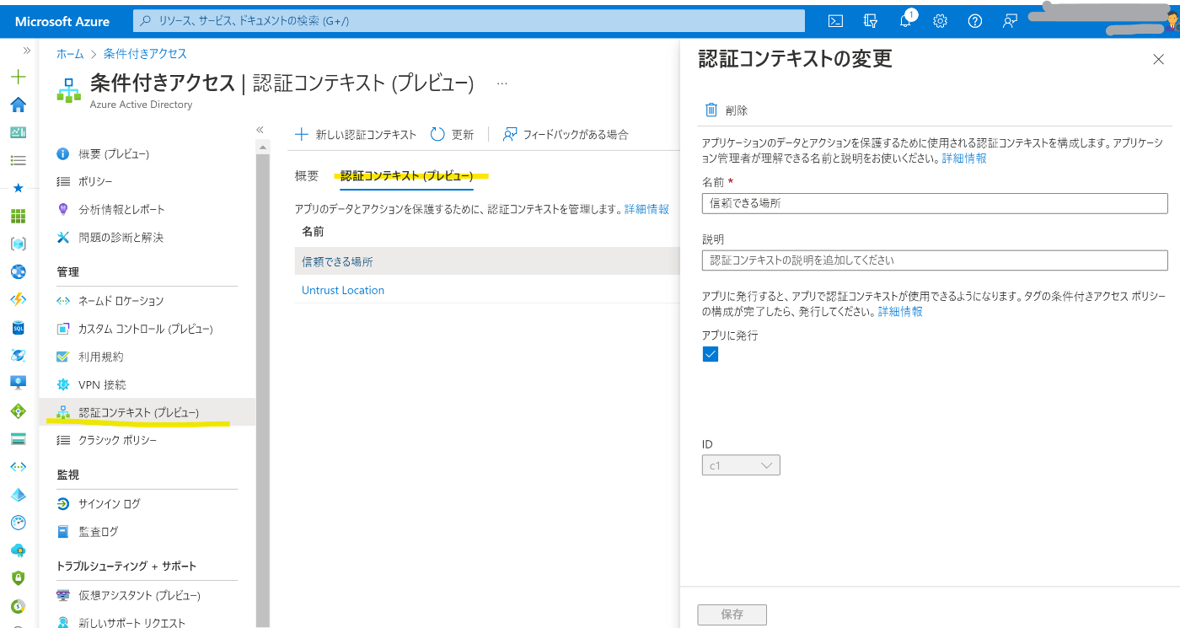
Task: Expand the left portal sidebar with double chevron
Action: coord(27,51)
